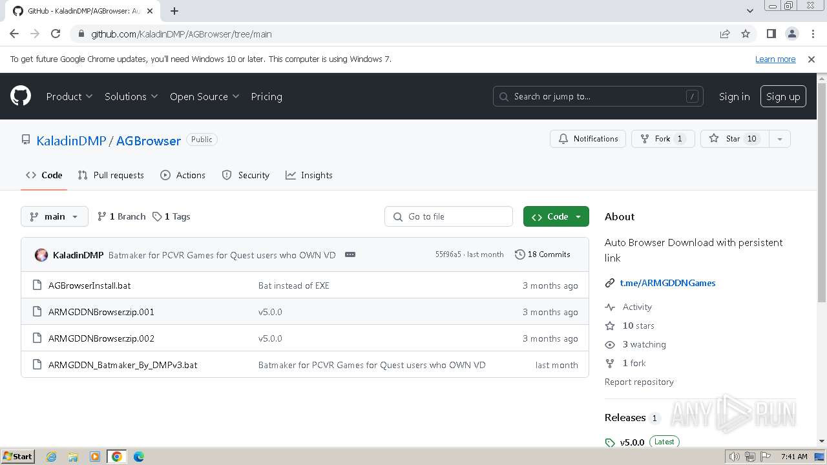Fork the repository with the Fork button
Image resolution: width=827 pixels, height=465 pixels.
click(663, 139)
